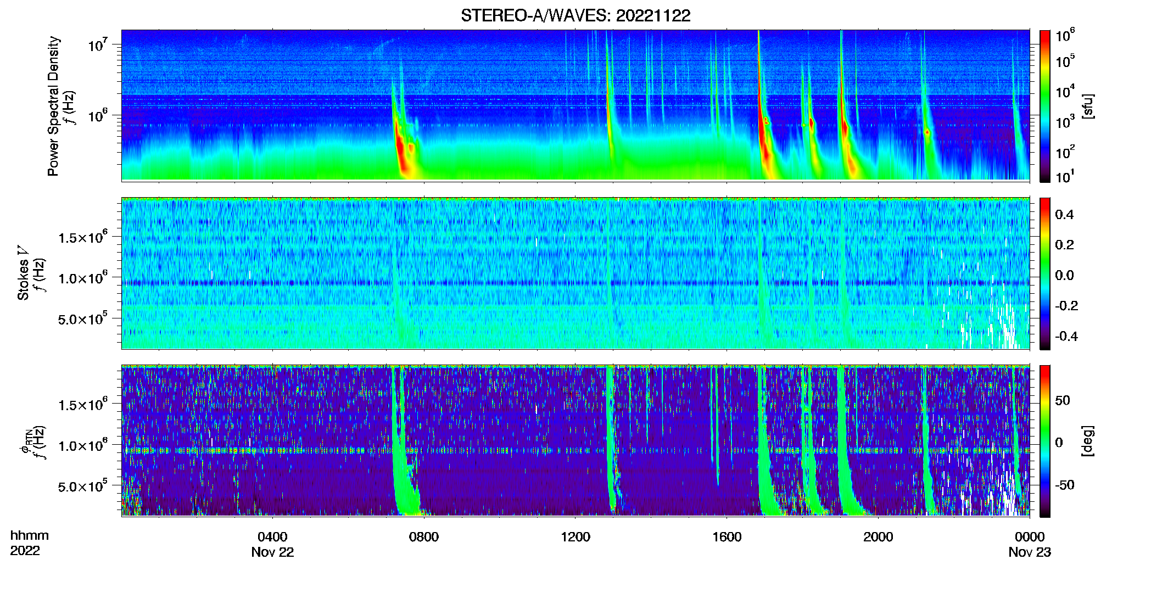Click the 0000 time axis label

point(1030,537)
